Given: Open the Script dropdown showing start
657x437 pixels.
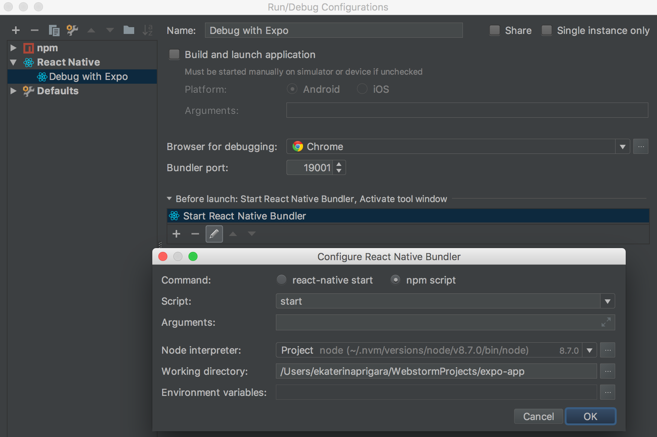Looking at the screenshot, I should click(608, 301).
